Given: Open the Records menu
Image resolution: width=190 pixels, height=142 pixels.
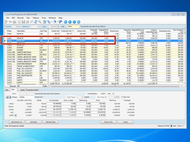Looking at the screenshot, I should (x=21, y=18).
